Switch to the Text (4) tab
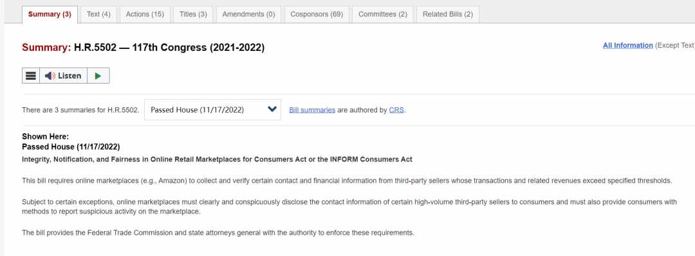This screenshot has height=256, width=695. pyautogui.click(x=98, y=14)
